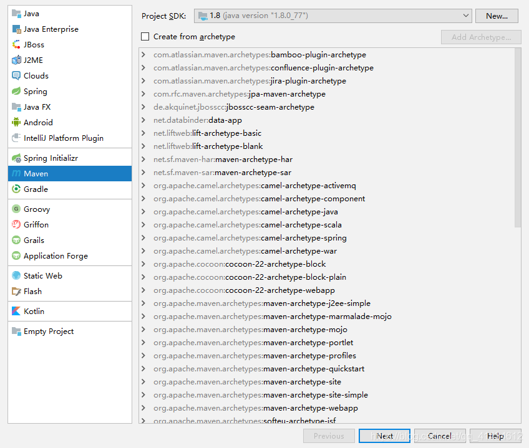Select Spring Initializr project type

(x=51, y=158)
